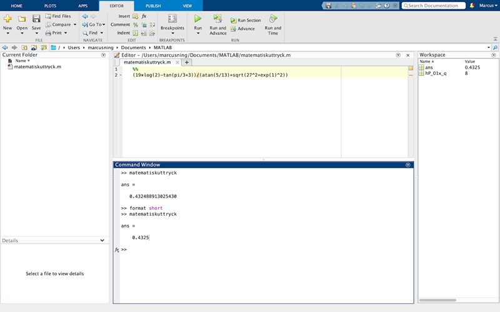Select matematiskuttryck.m in Current Folder
Screen dimensions: 500x312
(37, 66)
